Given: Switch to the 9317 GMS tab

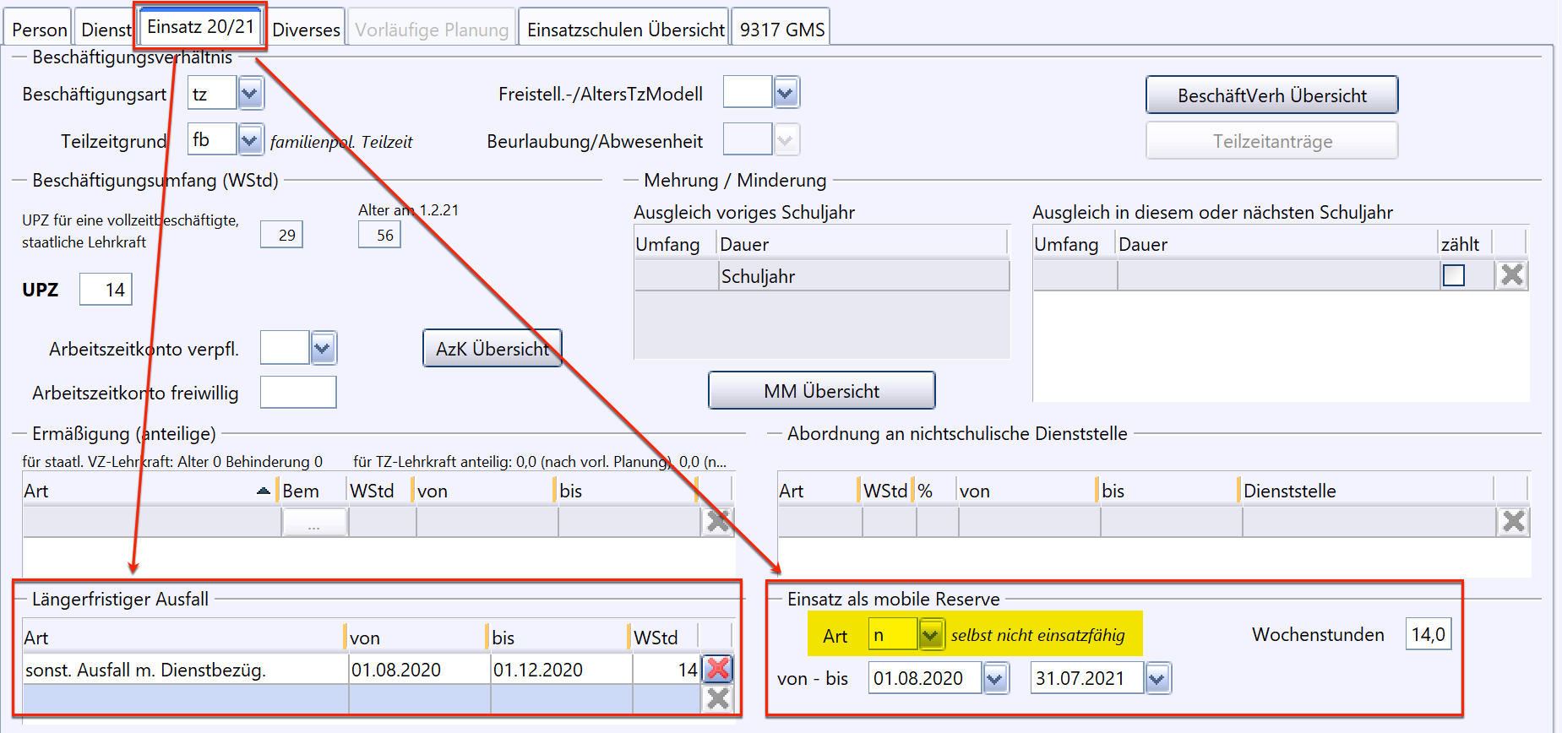Looking at the screenshot, I should click(781, 29).
